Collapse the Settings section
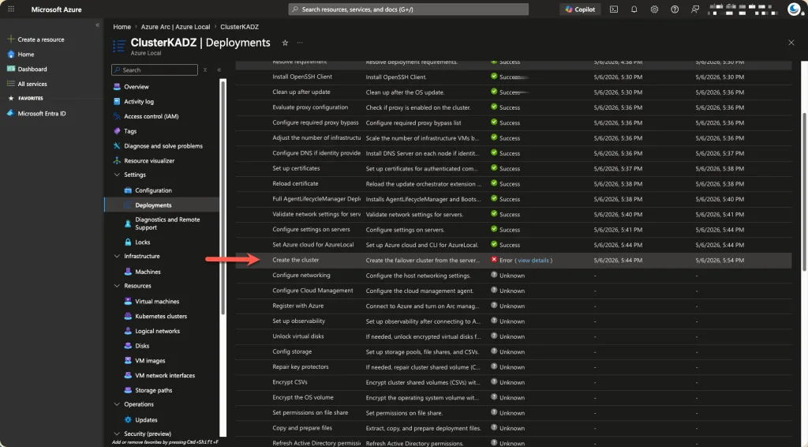Viewport: 808px width, 447px height. click(x=117, y=175)
